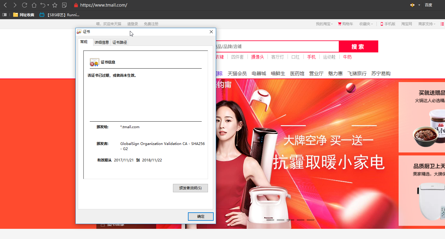Select the 口红 hot search keyword
The image size is (445, 239).
coord(295,57)
